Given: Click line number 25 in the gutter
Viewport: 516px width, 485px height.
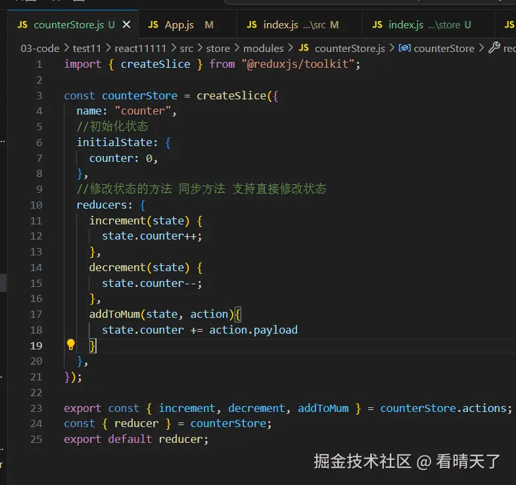Looking at the screenshot, I should [x=36, y=440].
